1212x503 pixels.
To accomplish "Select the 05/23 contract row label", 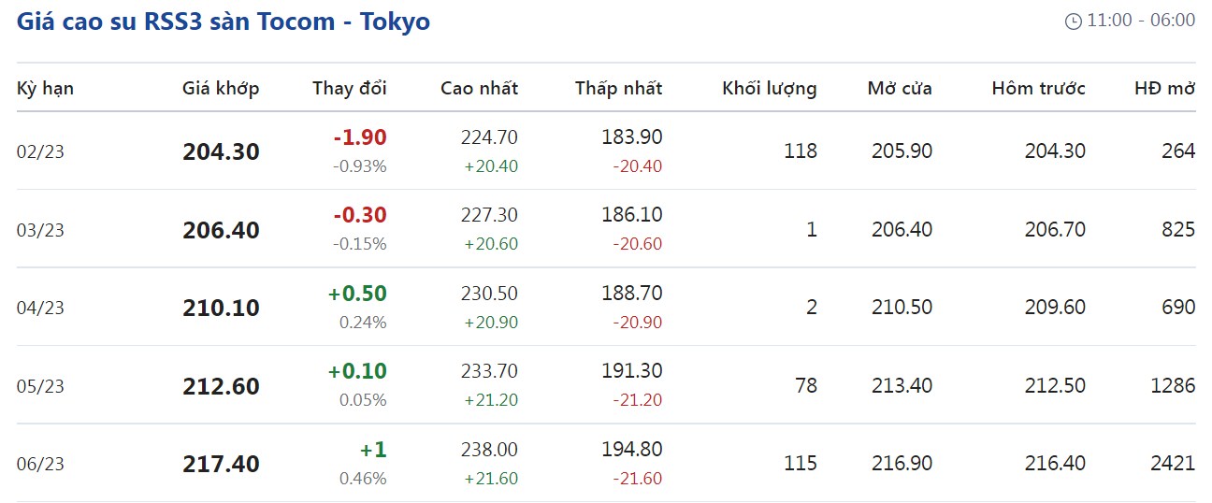I will tap(40, 386).
